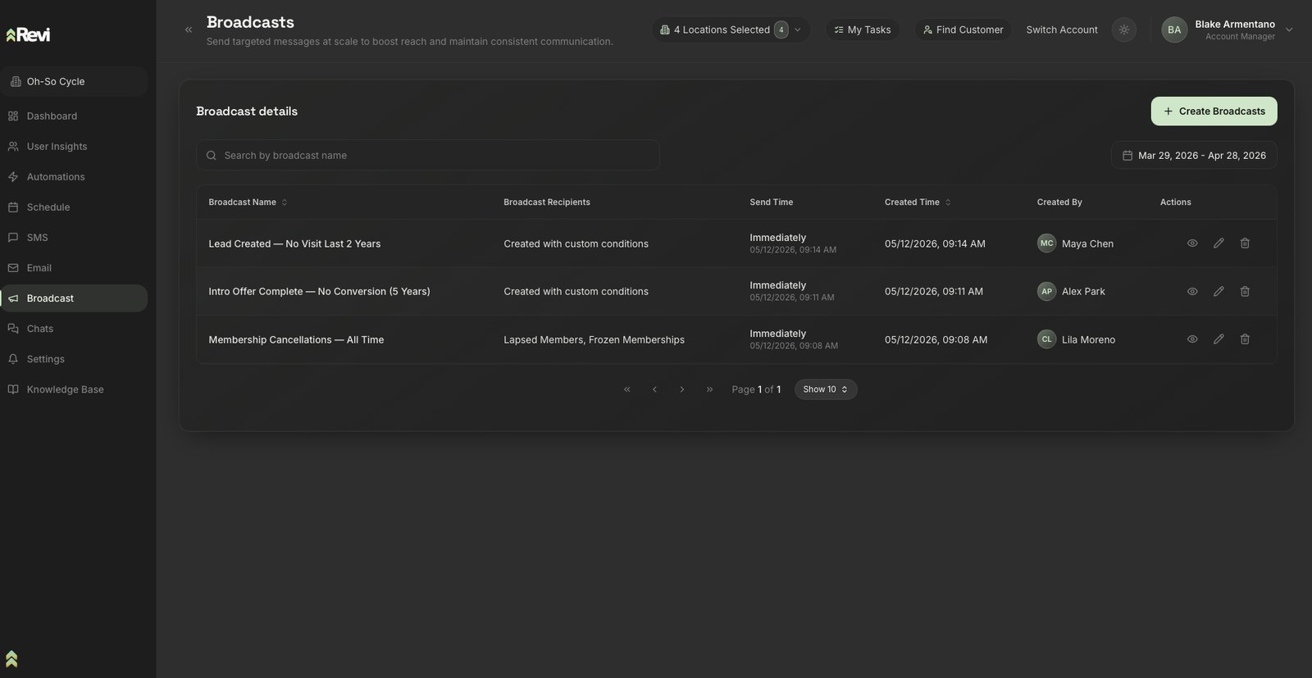Go to previous page arrow
The width and height of the screenshot is (1312, 678).
tap(654, 389)
